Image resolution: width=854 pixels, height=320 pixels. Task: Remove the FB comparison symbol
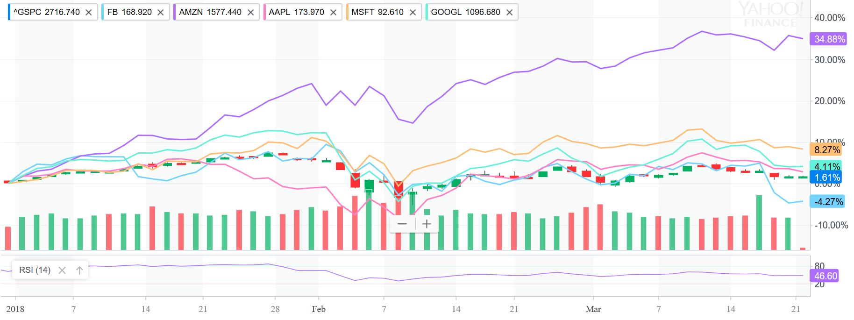pyautogui.click(x=160, y=12)
